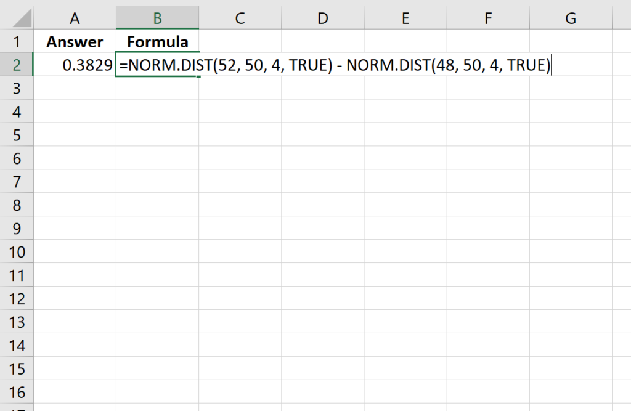Click empty cell F8
This screenshot has height=411, width=631.
487,205
